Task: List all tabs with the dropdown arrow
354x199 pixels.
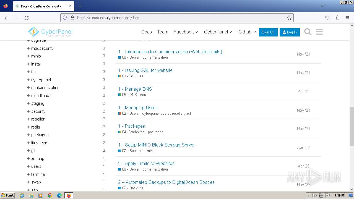Action: coord(322,6)
